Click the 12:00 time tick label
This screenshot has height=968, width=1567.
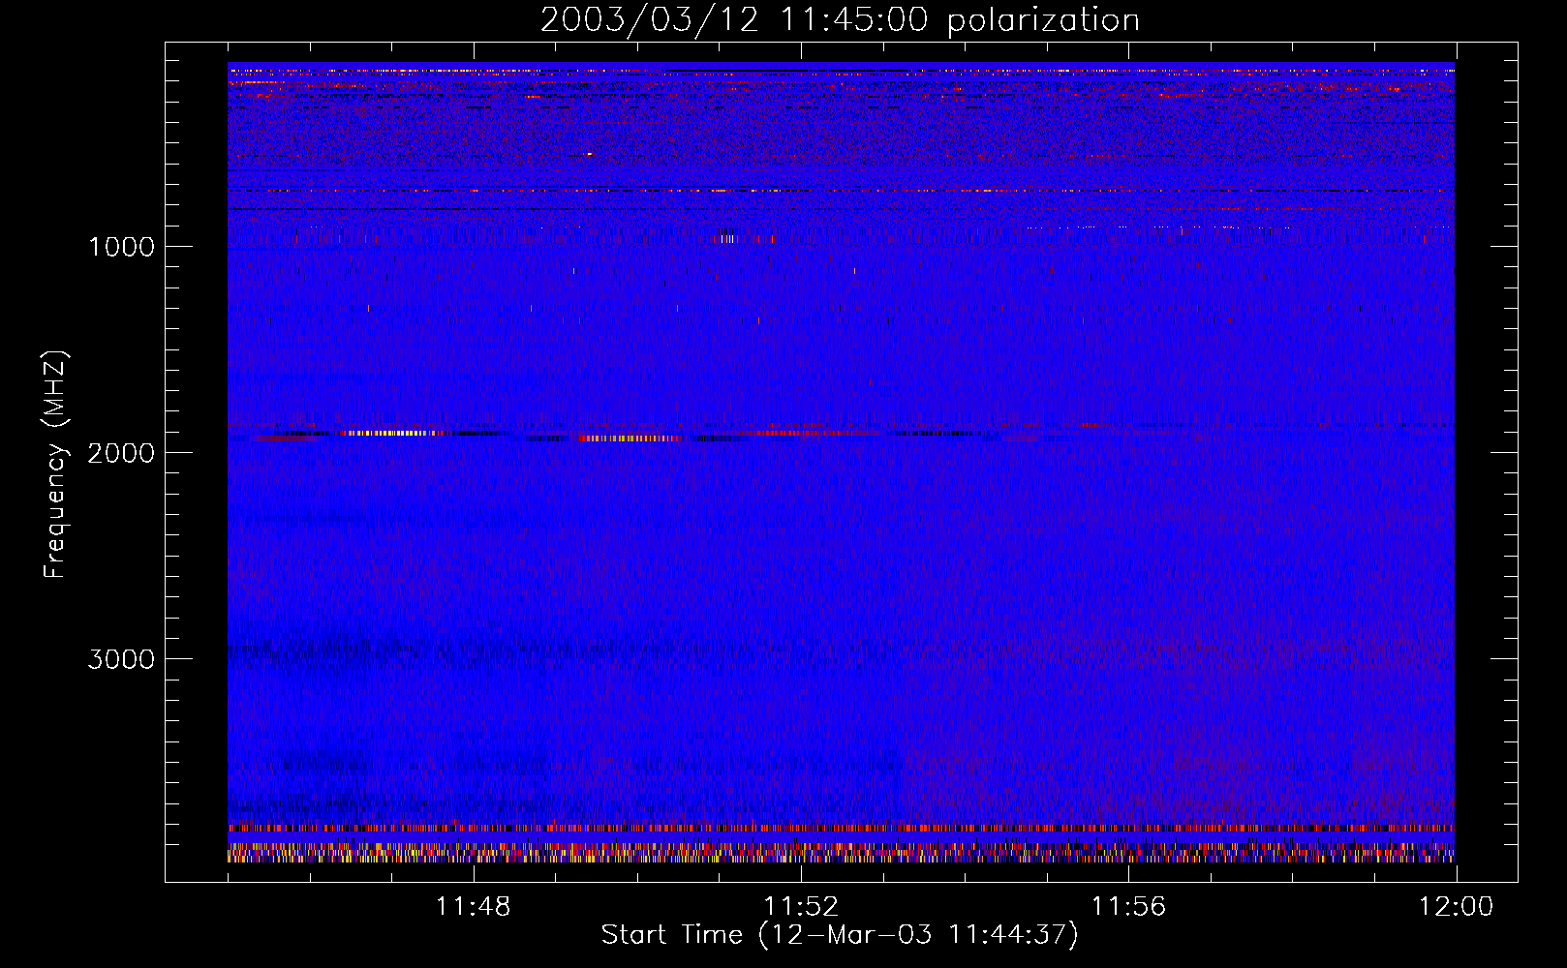tap(1456, 907)
